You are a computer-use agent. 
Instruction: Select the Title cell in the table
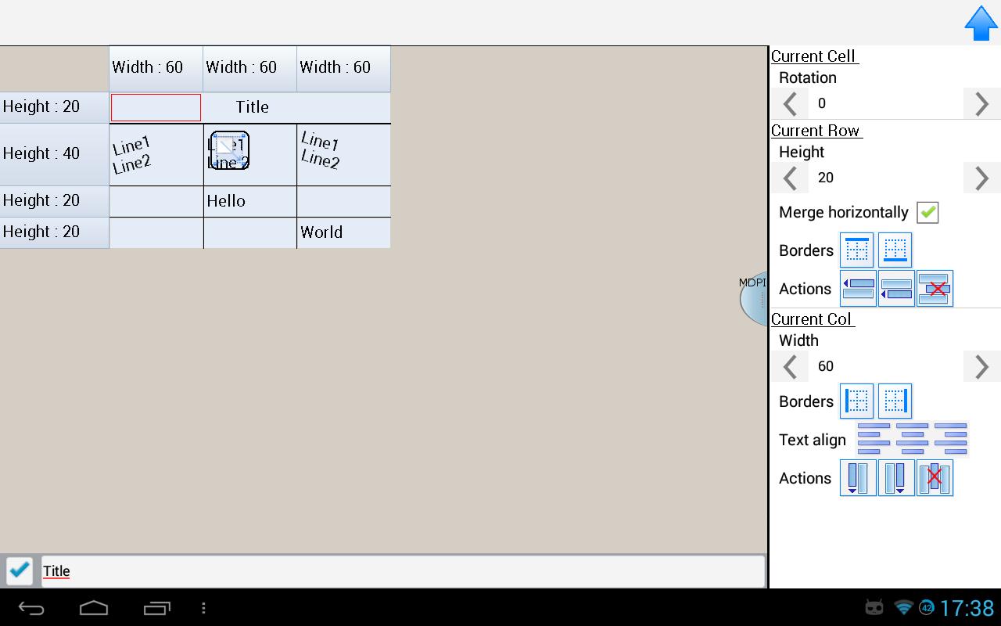pos(252,107)
